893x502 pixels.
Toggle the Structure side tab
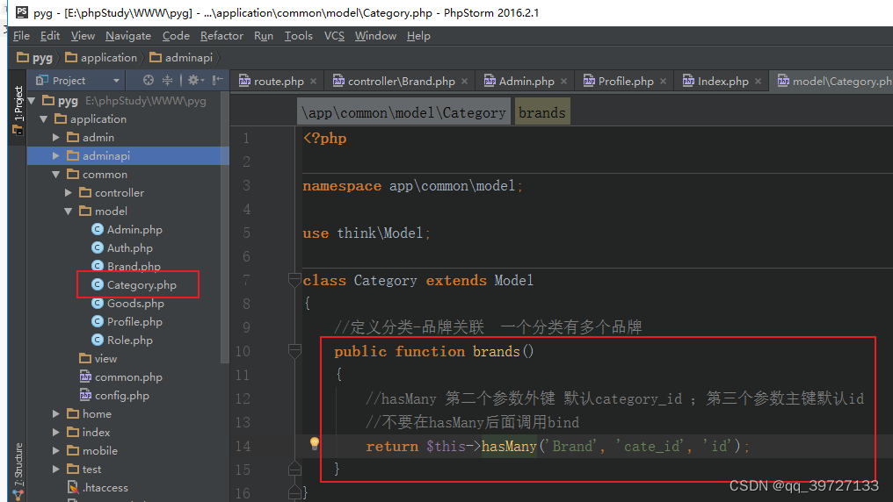tap(18, 471)
